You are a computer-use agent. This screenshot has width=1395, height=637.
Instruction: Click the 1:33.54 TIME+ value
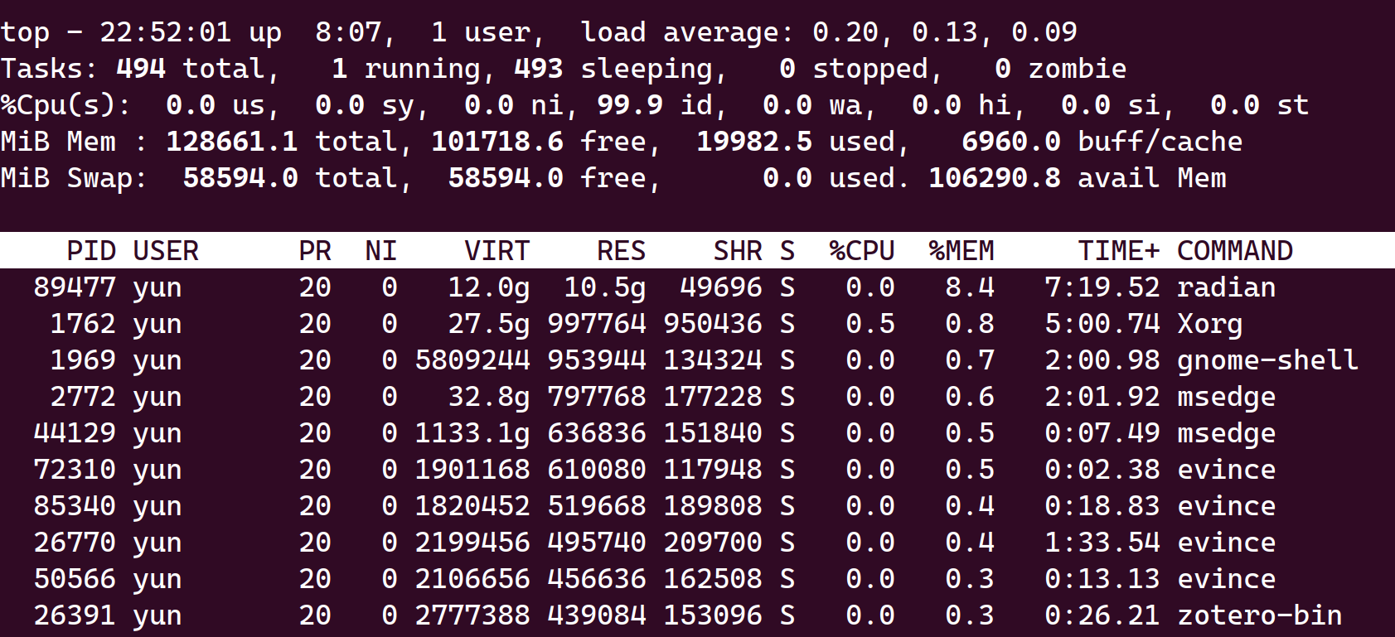tap(1102, 543)
